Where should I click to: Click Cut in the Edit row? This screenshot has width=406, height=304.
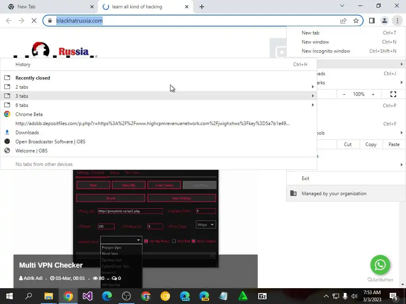click(x=348, y=144)
